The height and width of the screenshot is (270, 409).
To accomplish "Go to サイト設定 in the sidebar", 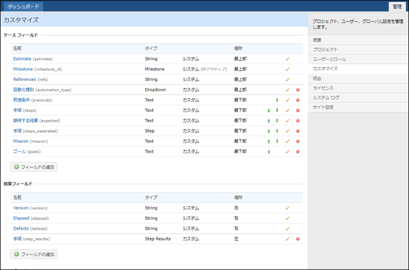I will [323, 107].
